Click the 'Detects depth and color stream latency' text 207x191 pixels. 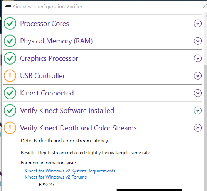(x=64, y=141)
